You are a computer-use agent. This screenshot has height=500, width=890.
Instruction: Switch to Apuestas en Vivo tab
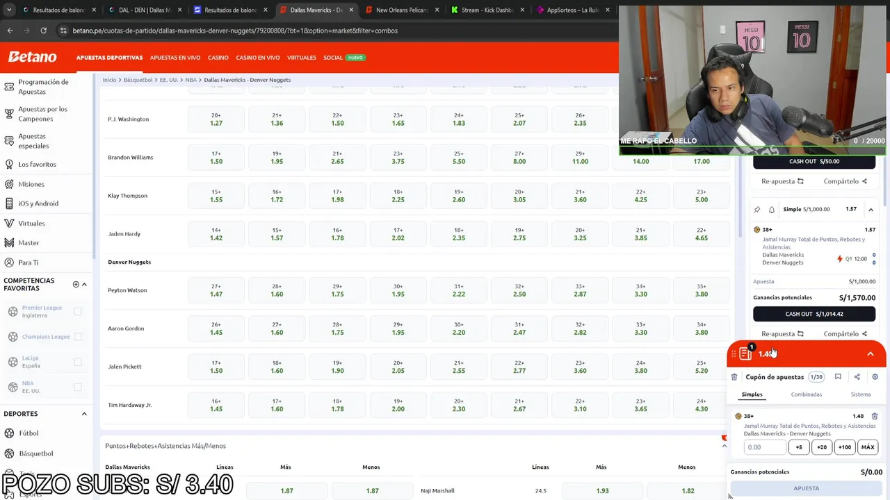[x=175, y=58]
